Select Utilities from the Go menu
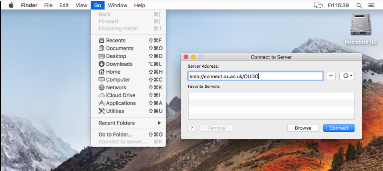The width and height of the screenshot is (383, 171). (x=115, y=111)
